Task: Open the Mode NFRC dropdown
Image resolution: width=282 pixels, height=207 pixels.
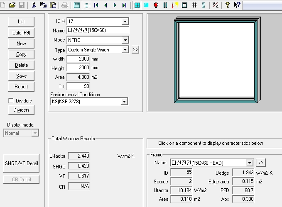Action: pyautogui.click(x=125, y=40)
